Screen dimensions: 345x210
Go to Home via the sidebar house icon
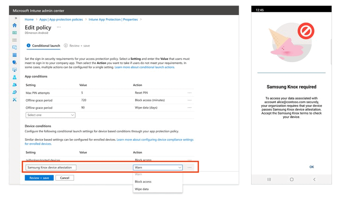tap(15, 25)
